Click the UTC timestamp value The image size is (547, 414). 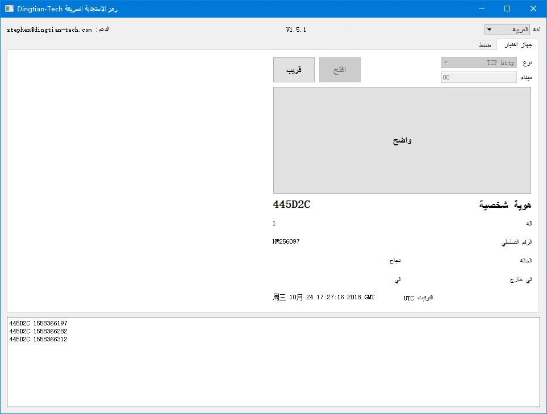323,297
